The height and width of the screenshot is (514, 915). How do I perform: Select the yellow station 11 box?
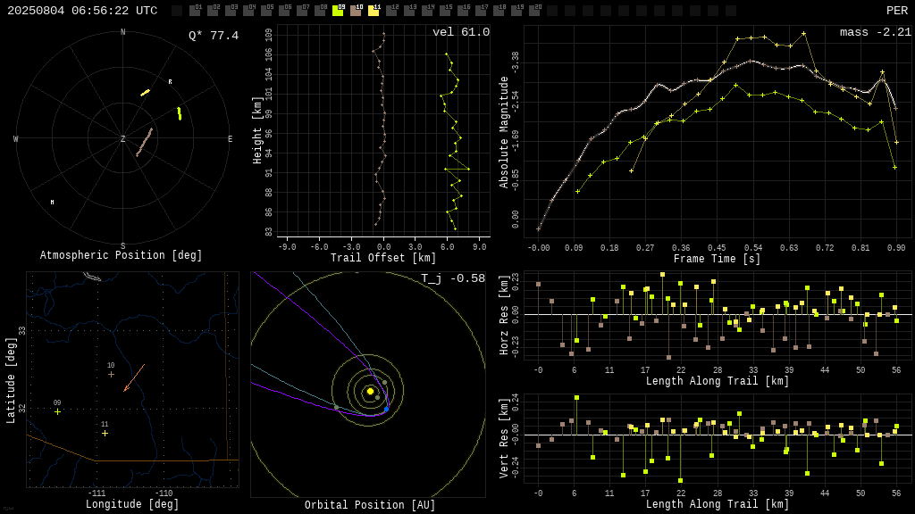[374, 11]
